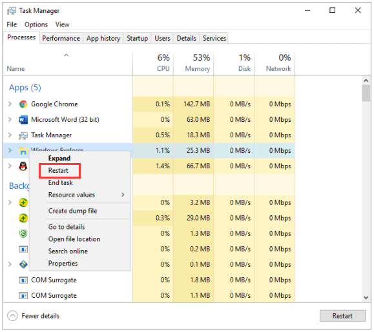Screen dimensions: 374x332
Task: Select Search online menu entry
Action: 68,251
